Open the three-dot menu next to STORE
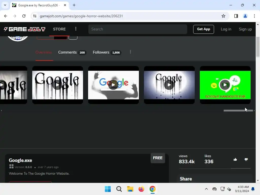 click(76, 29)
